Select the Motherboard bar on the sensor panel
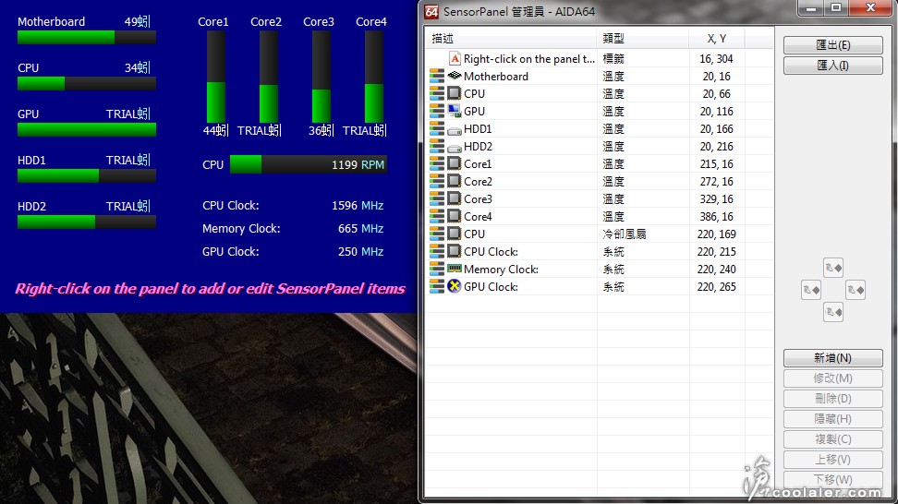This screenshot has width=898, height=504. click(x=87, y=38)
